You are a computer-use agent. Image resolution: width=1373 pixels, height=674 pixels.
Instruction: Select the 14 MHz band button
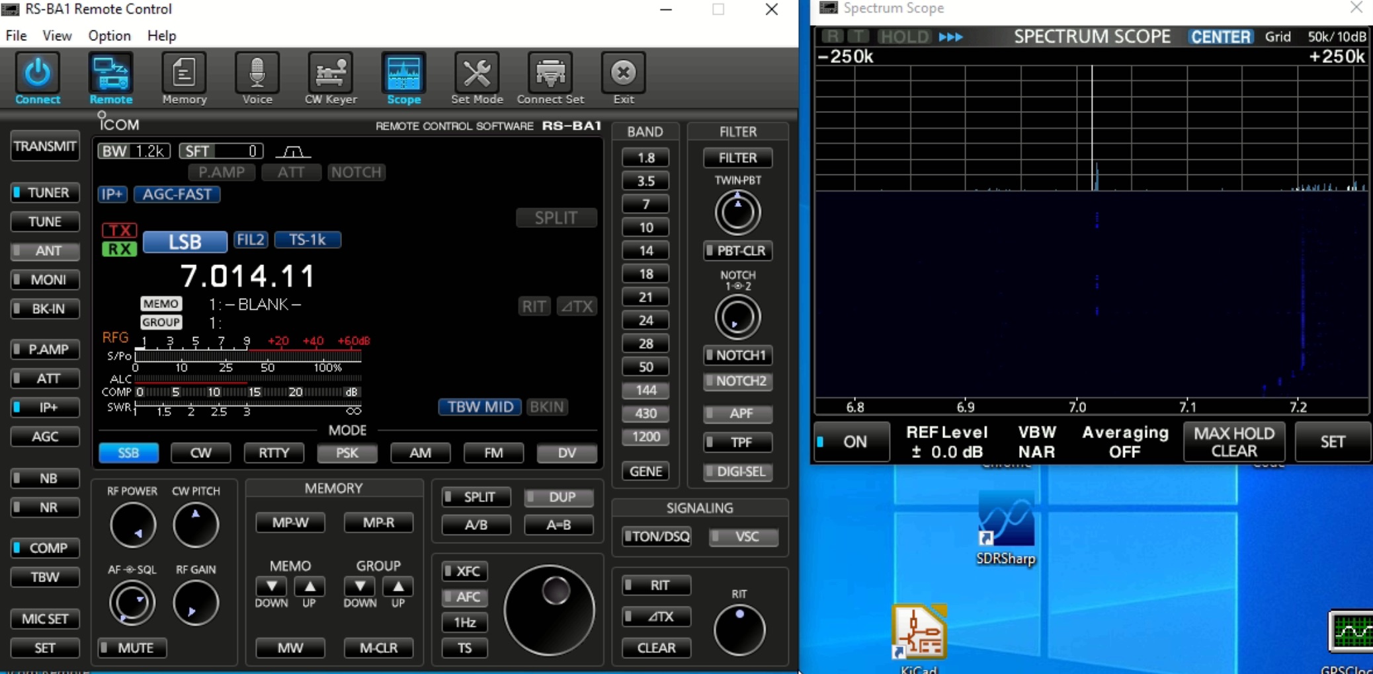pos(645,250)
